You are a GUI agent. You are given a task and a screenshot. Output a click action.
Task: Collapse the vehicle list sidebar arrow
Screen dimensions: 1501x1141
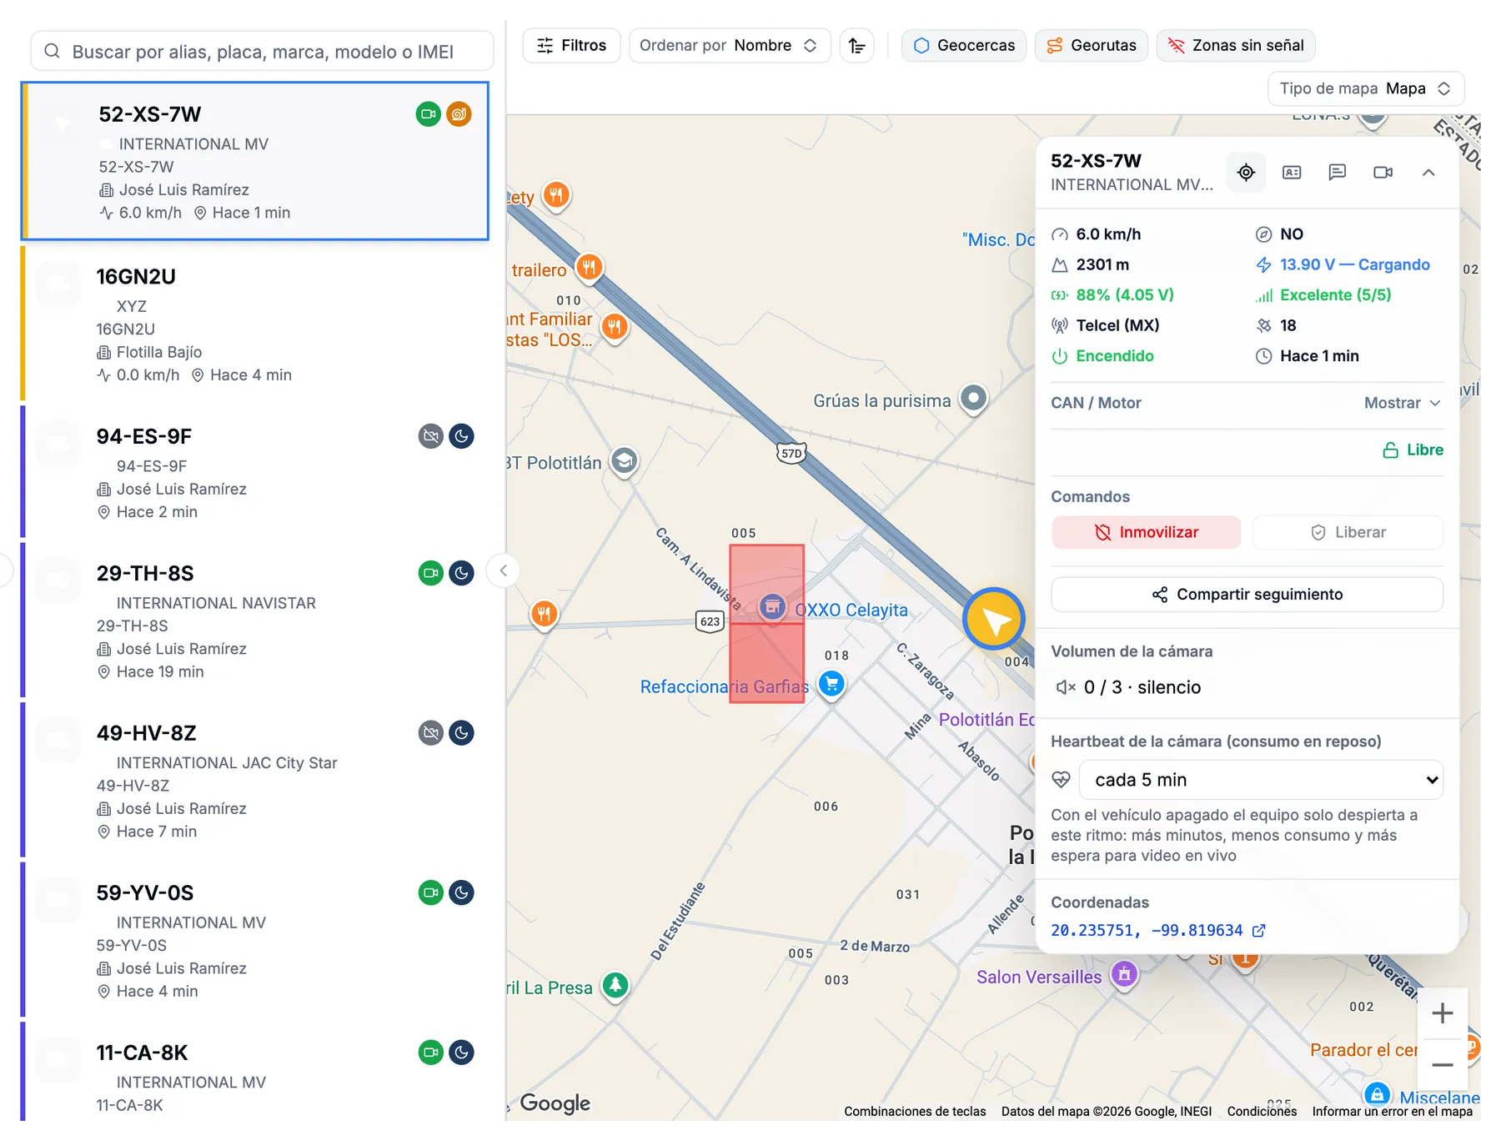point(504,570)
